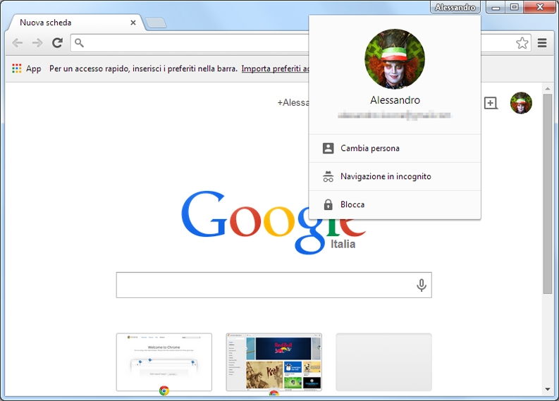Click the Google Italia logo

point(274,222)
